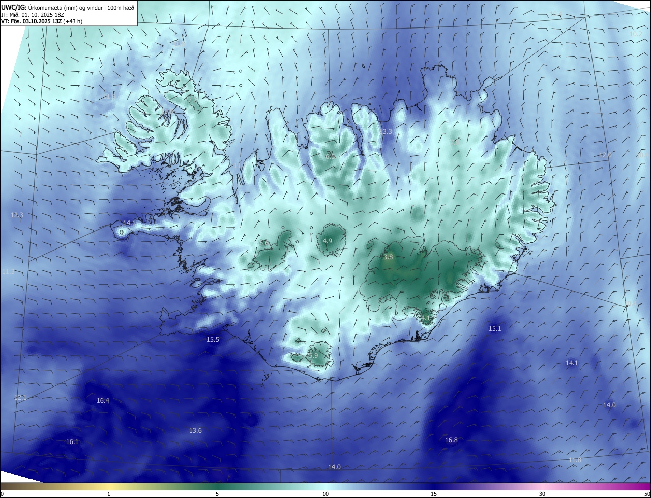Select the 10.2 value label

(636, 34)
